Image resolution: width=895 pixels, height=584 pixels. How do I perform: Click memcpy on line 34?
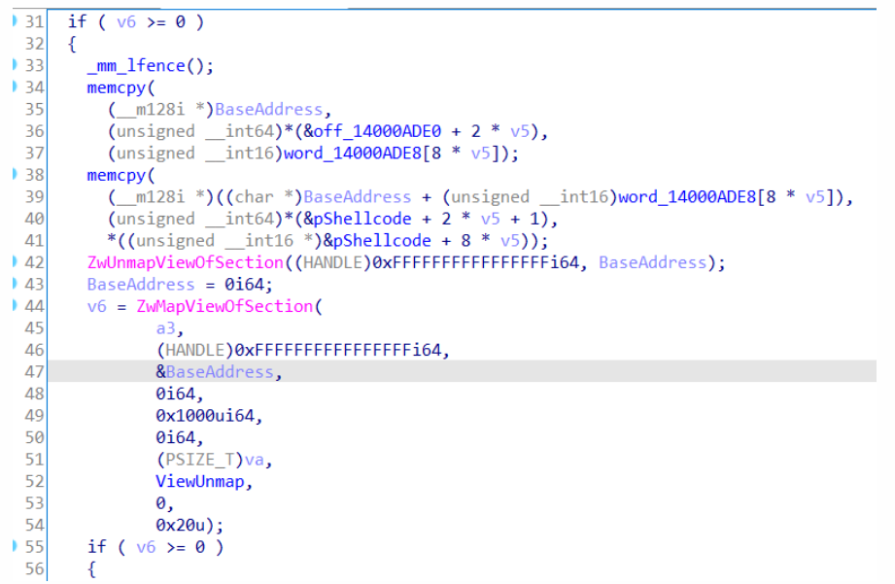point(116,87)
